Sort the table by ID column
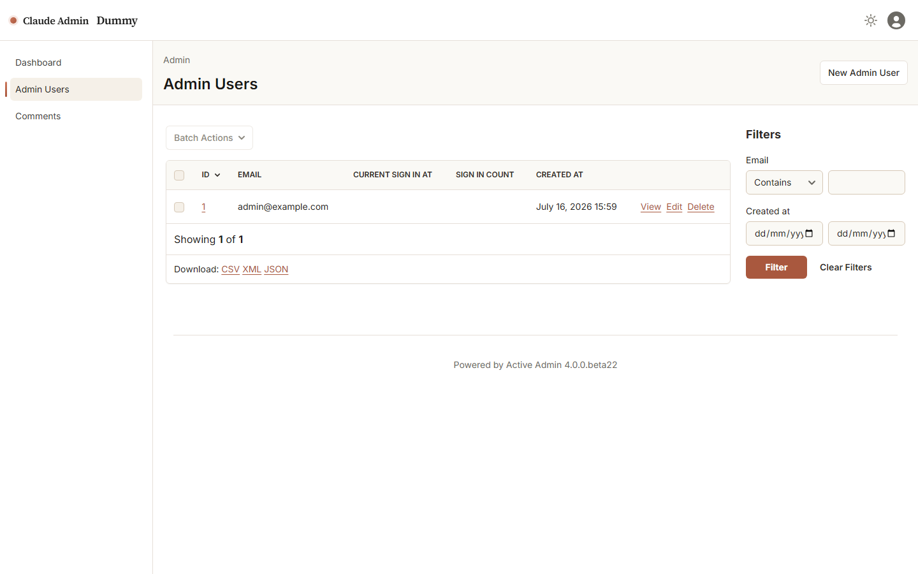The width and height of the screenshot is (918, 574). [x=211, y=175]
